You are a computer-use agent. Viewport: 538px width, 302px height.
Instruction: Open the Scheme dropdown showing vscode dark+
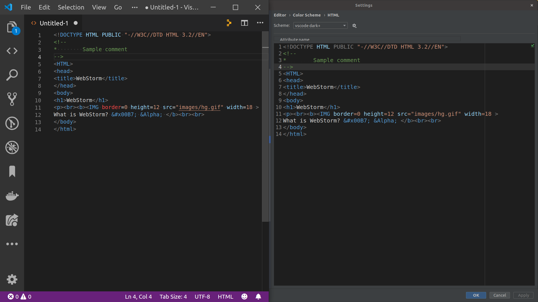tap(320, 25)
